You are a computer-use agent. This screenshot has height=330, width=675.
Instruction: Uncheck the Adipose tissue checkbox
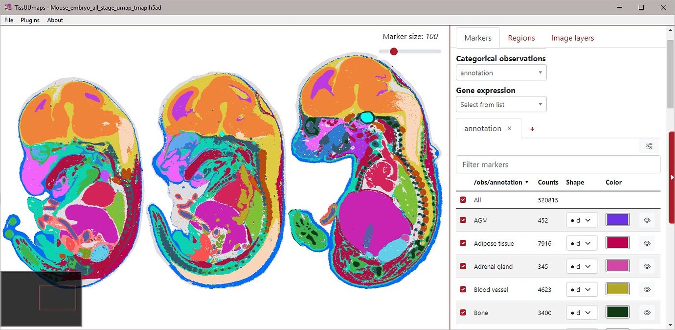click(x=463, y=243)
